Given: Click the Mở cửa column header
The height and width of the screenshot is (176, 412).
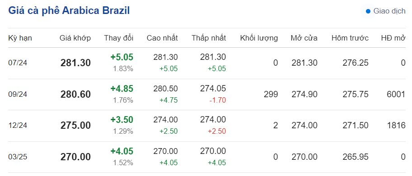Looking at the screenshot, I should click(x=304, y=38).
